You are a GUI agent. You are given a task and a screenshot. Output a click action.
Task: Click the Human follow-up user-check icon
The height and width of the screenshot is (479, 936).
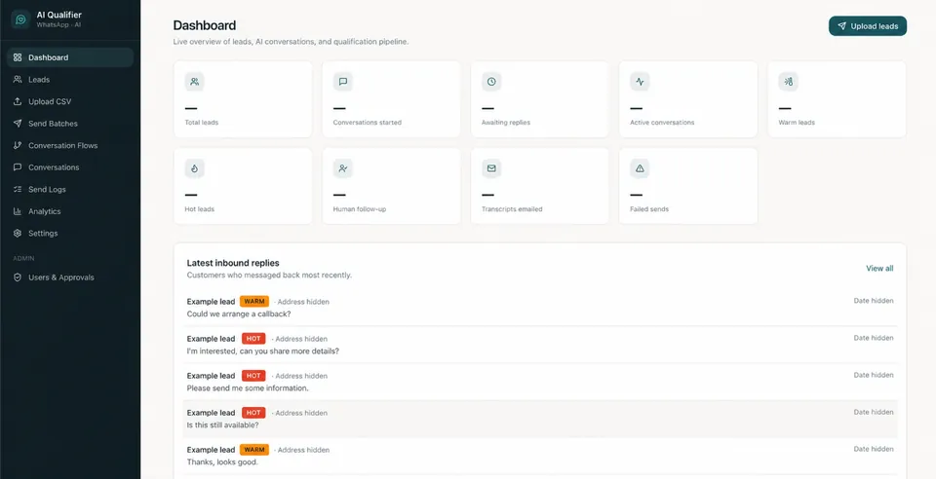pos(343,168)
